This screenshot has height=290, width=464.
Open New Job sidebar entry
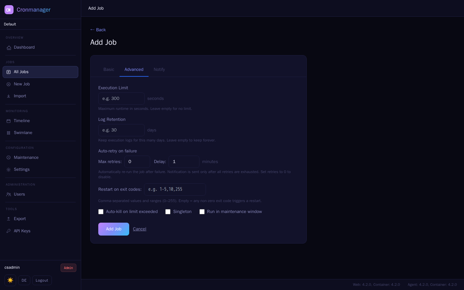[x=40, y=84]
